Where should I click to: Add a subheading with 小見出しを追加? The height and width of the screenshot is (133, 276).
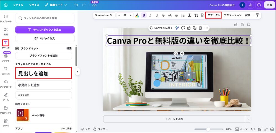click(44, 85)
